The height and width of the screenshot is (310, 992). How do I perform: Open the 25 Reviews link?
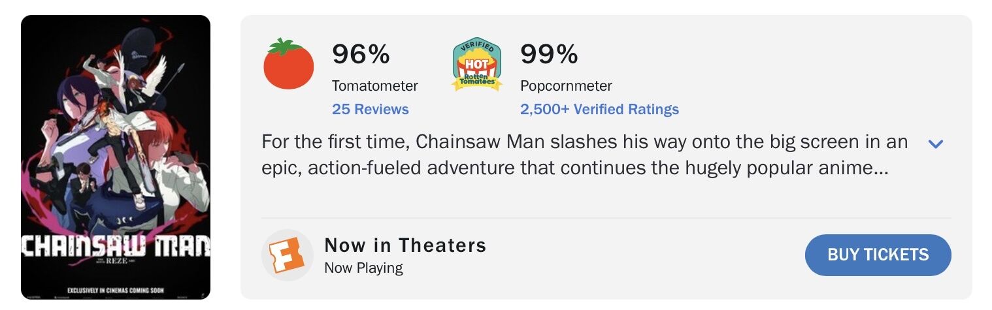point(370,109)
